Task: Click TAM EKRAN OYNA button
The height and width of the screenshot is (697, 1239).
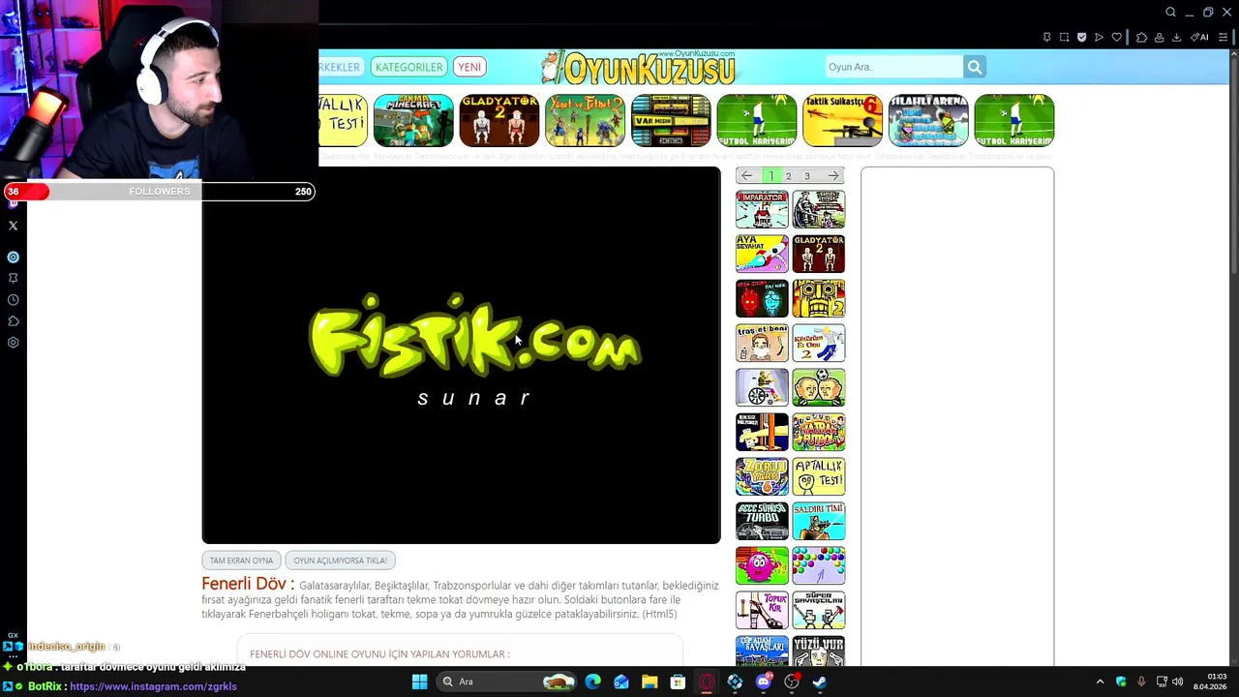Action: [241, 561]
